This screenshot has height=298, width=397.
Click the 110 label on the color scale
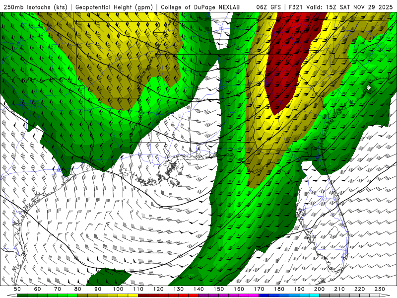coord(138,289)
